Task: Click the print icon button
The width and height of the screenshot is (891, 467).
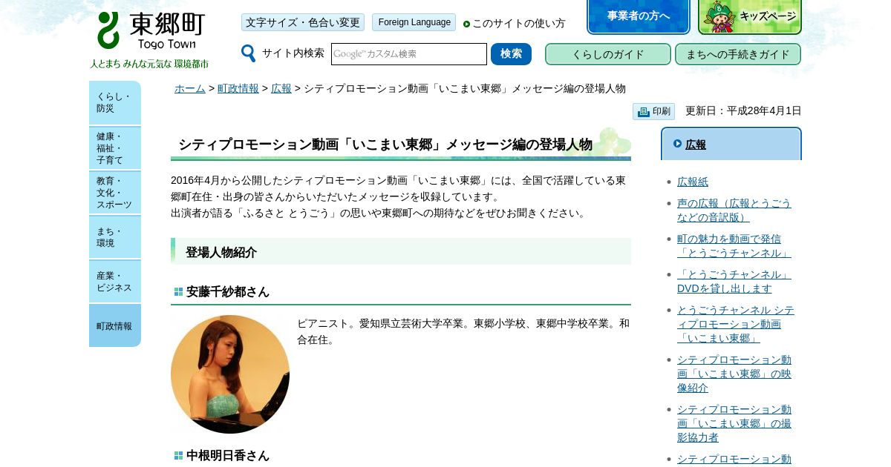Action: 653,111
